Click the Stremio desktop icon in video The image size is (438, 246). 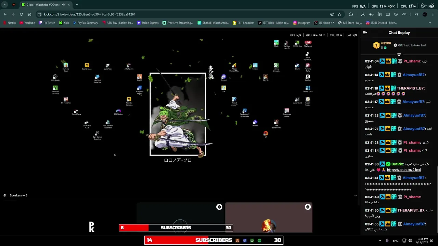255,123
